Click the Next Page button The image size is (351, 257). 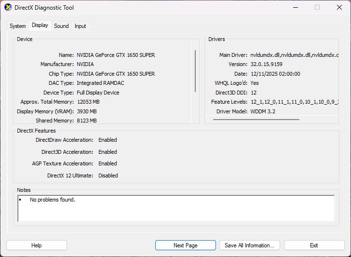[x=185, y=245]
